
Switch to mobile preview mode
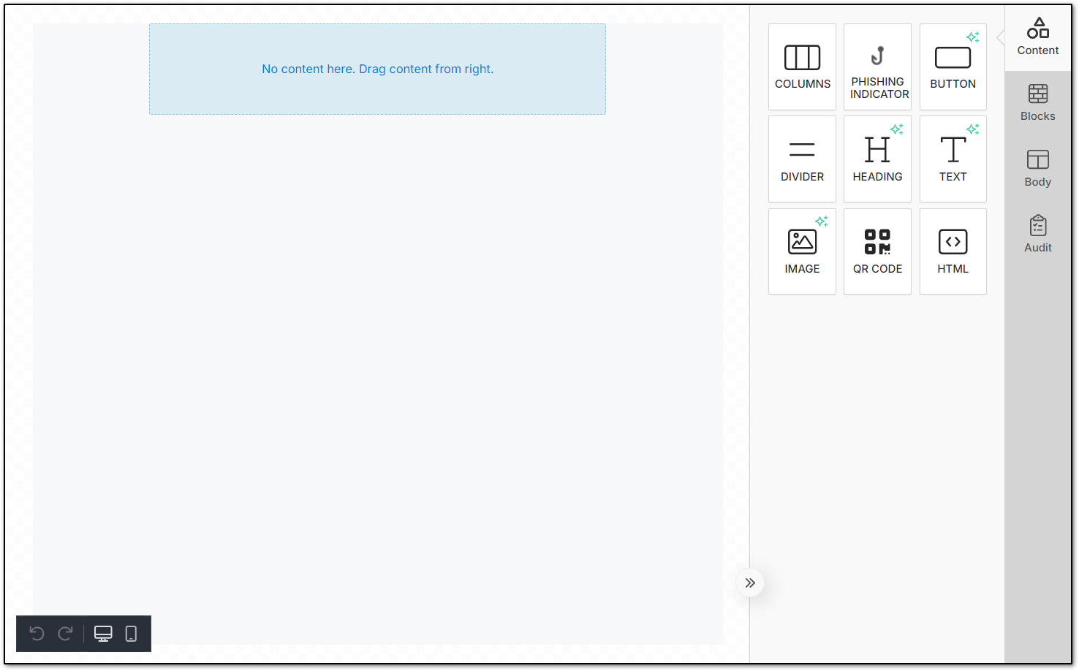(x=131, y=634)
